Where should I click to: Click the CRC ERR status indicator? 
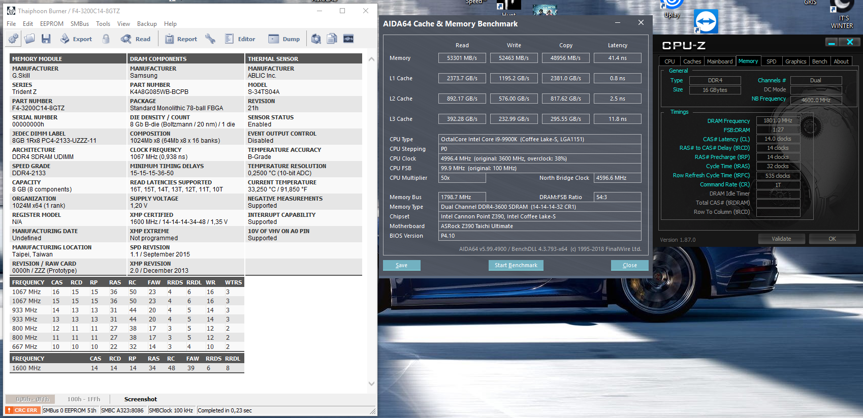tap(23, 410)
